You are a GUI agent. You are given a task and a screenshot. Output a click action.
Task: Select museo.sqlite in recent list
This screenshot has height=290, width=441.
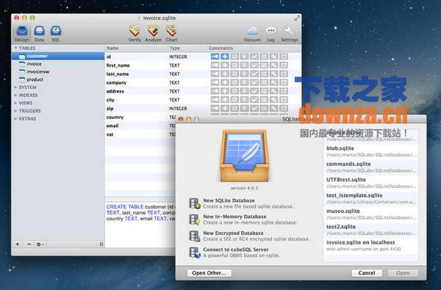click(370, 214)
